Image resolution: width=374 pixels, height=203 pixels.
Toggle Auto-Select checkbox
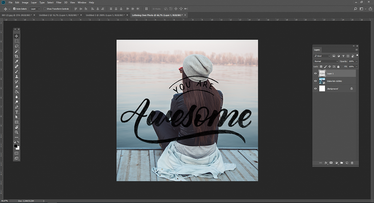(14, 9)
